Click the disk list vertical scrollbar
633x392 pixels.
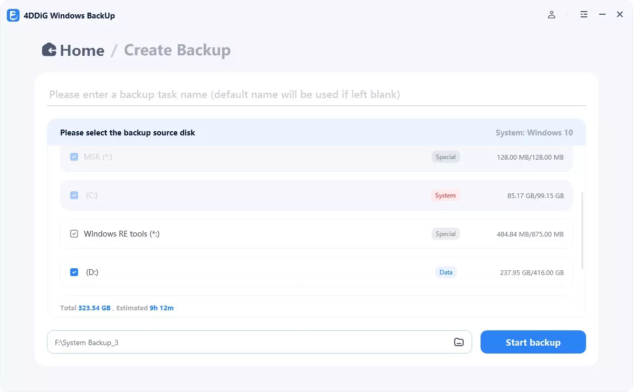tap(582, 230)
